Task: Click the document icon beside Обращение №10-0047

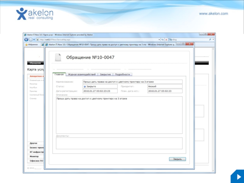Action: [58, 57]
